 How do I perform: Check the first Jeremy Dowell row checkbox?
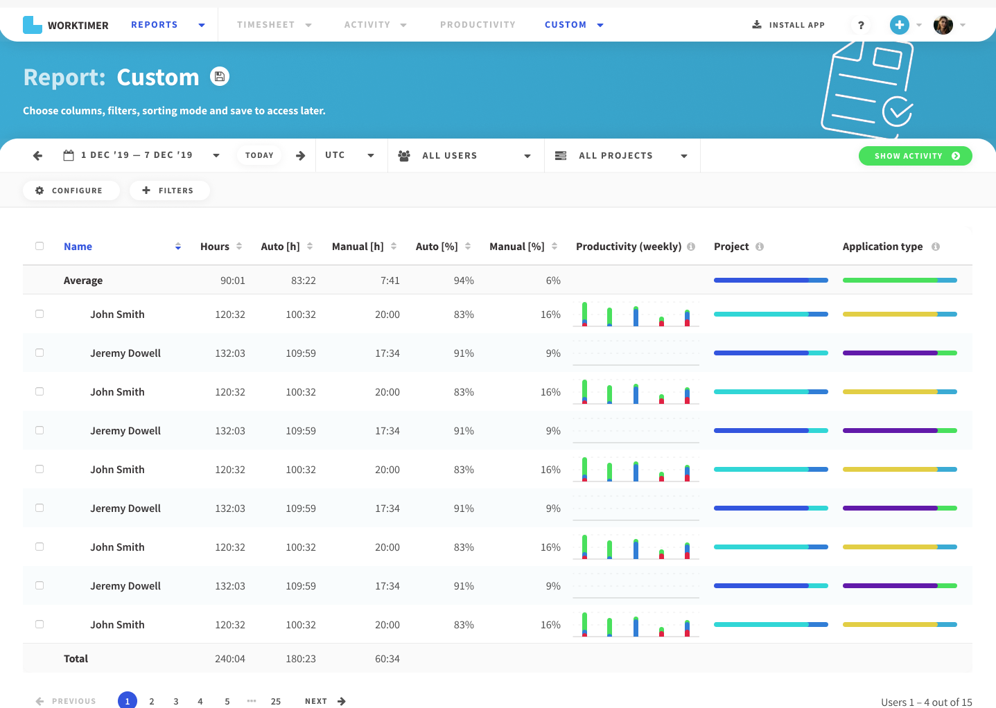point(40,353)
